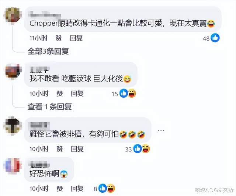Click the thumbs-up reaction icon beside 33
This screenshot has width=236, height=196.
point(138,148)
